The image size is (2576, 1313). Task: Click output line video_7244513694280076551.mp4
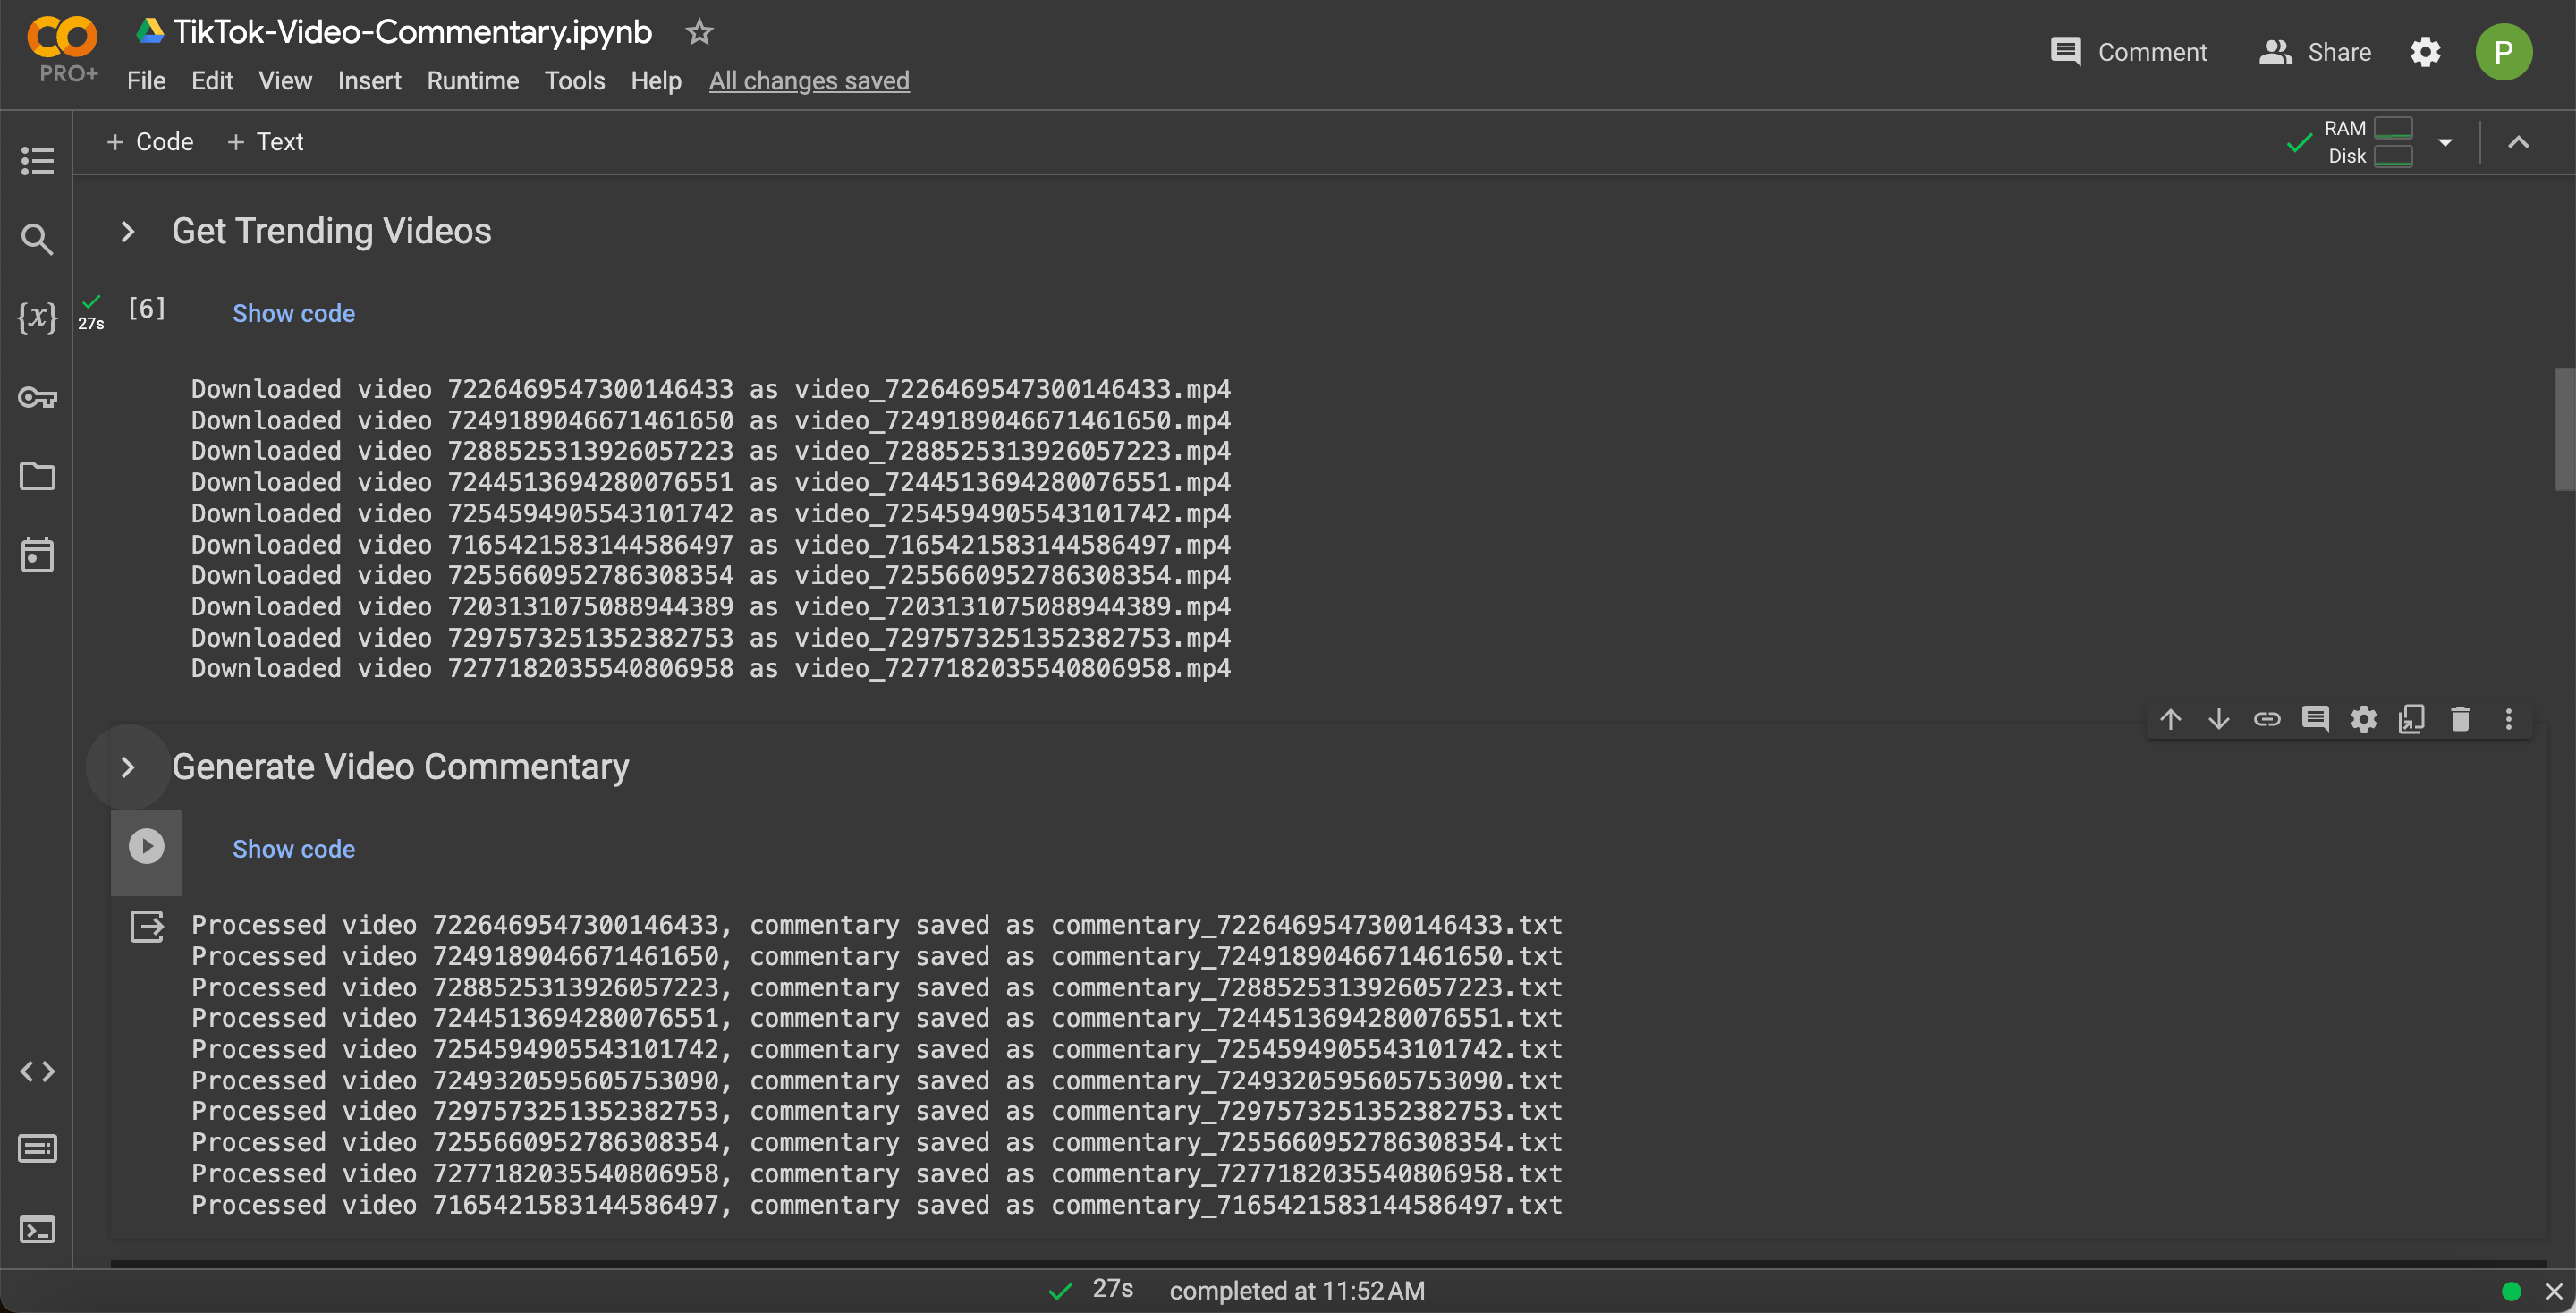click(x=710, y=482)
